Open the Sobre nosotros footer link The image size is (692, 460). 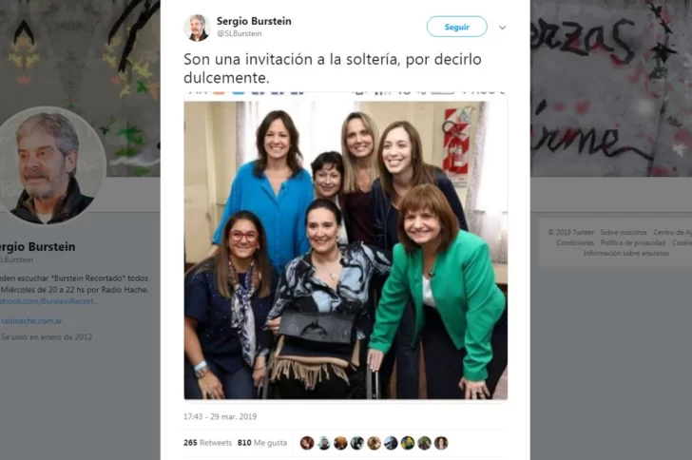[x=624, y=232]
